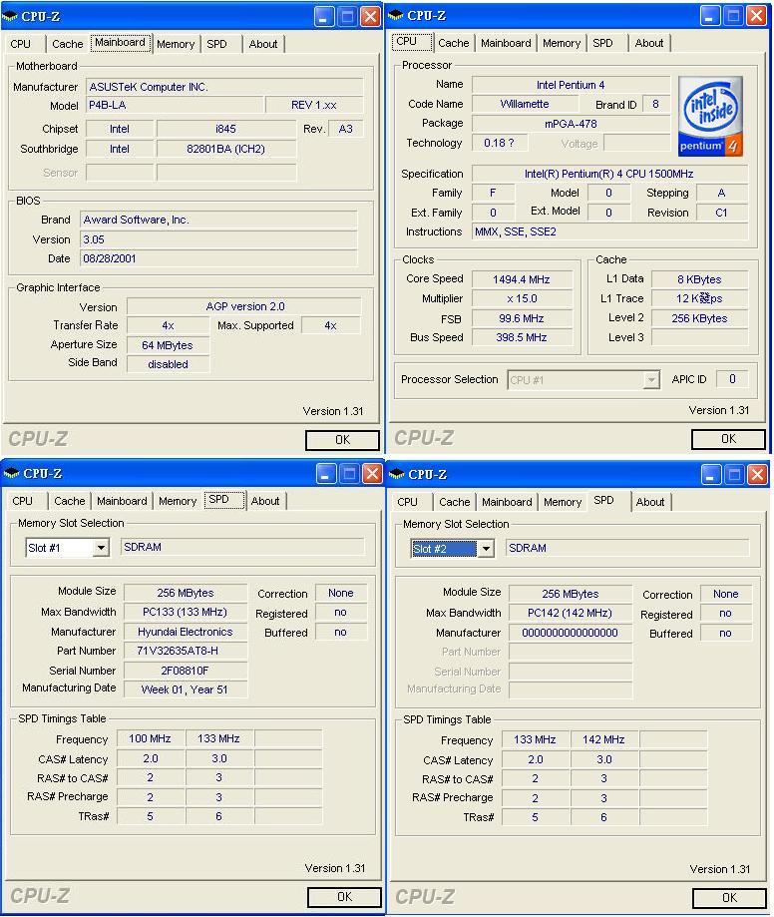Click the 2F08810F serial number
This screenshot has height=917, width=774.
(x=186, y=671)
